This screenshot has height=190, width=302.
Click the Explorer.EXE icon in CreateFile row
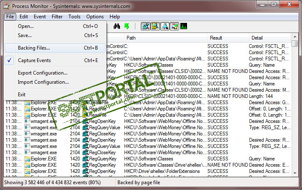point(27,102)
